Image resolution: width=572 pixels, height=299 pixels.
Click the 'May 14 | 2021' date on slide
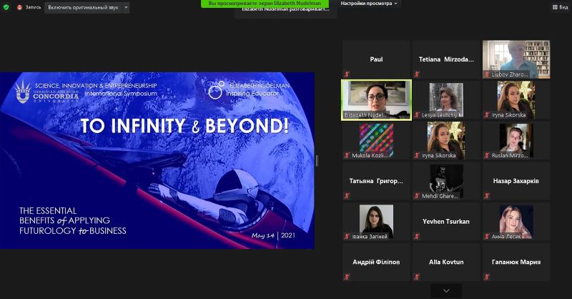pos(273,235)
